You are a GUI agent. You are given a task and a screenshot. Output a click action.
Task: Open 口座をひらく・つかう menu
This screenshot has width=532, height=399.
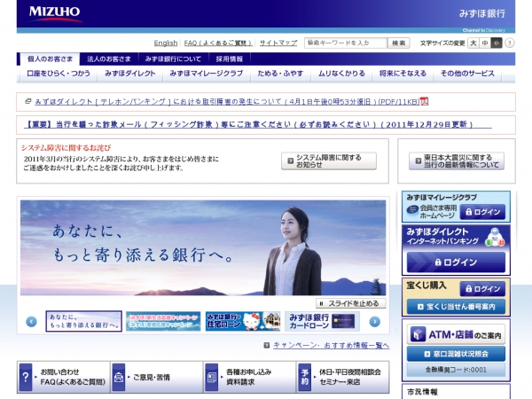point(59,74)
